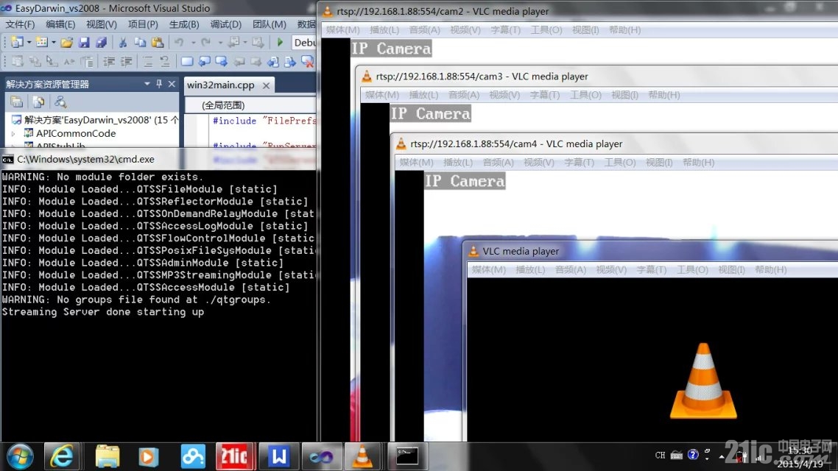
Task: Expand the APICommonCode project node
Action: coord(13,133)
